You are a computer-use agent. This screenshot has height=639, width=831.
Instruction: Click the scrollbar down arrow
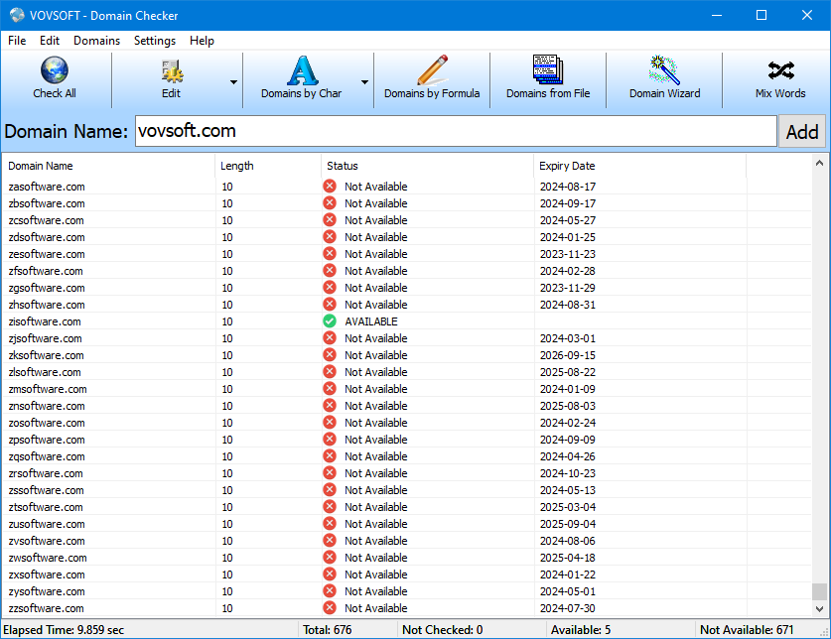point(819,609)
